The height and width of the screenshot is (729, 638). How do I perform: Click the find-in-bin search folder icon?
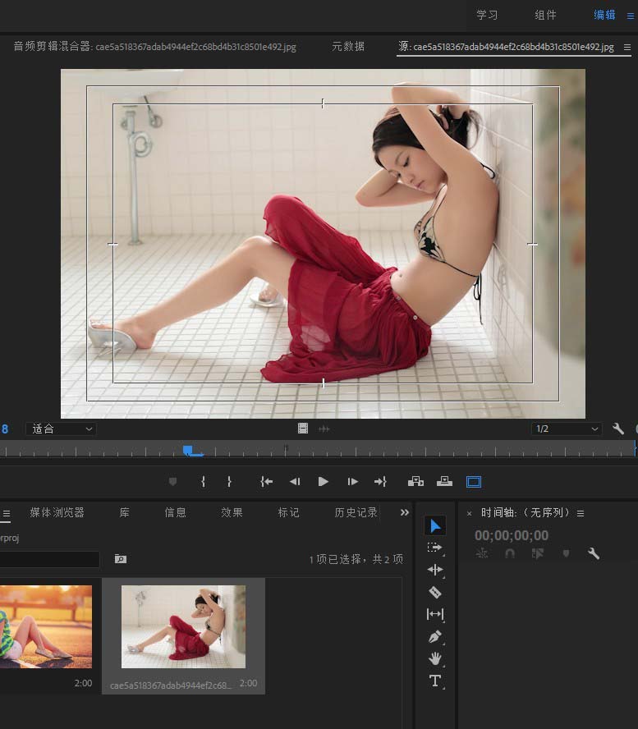[121, 559]
